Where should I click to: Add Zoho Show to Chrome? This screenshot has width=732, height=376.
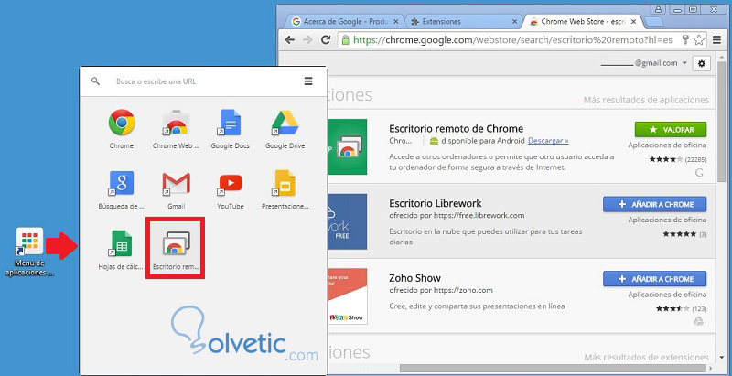pos(654,279)
